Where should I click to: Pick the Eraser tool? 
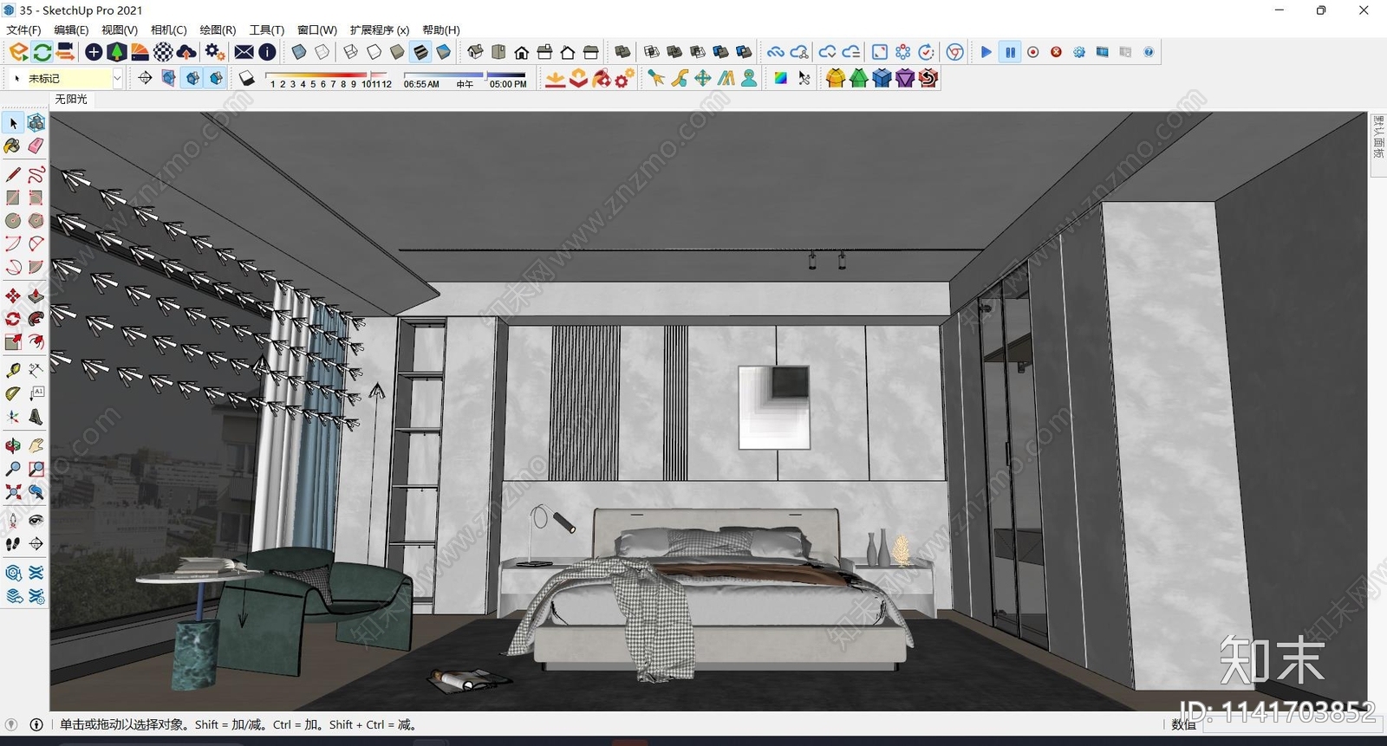[x=36, y=146]
